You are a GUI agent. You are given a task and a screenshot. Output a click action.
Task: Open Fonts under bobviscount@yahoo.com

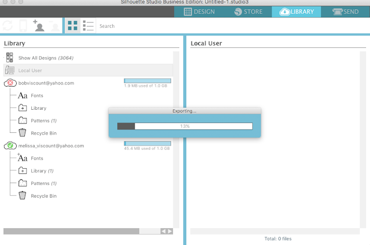pos(37,95)
